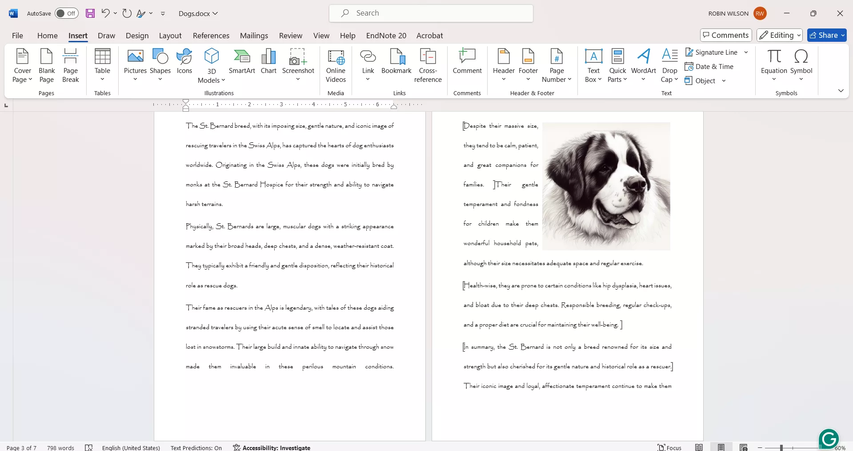Switch to the Layout tab
This screenshot has height=451, width=853.
point(170,36)
